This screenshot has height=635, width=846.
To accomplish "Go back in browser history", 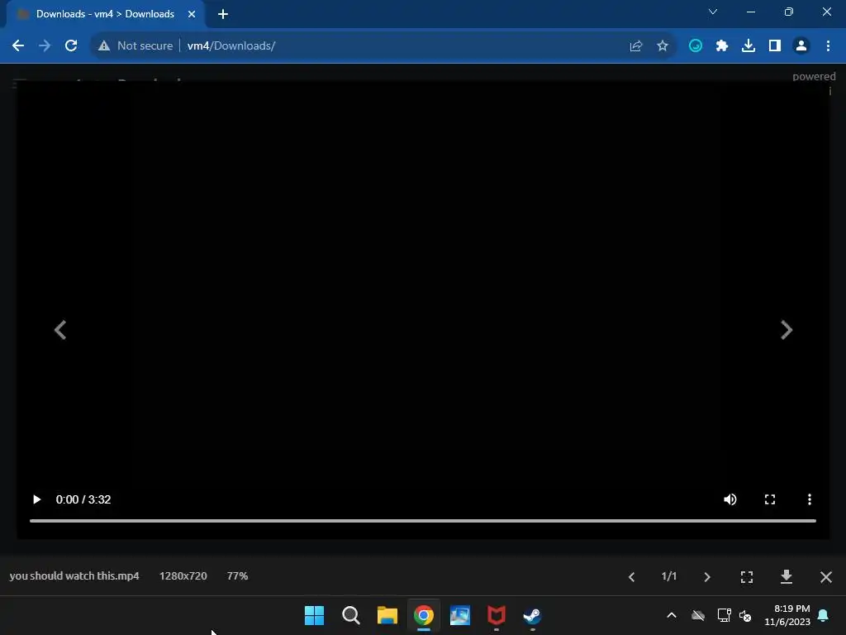I will click(x=18, y=46).
